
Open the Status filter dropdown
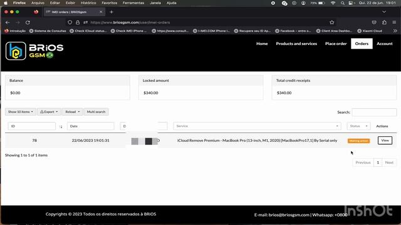358,126
